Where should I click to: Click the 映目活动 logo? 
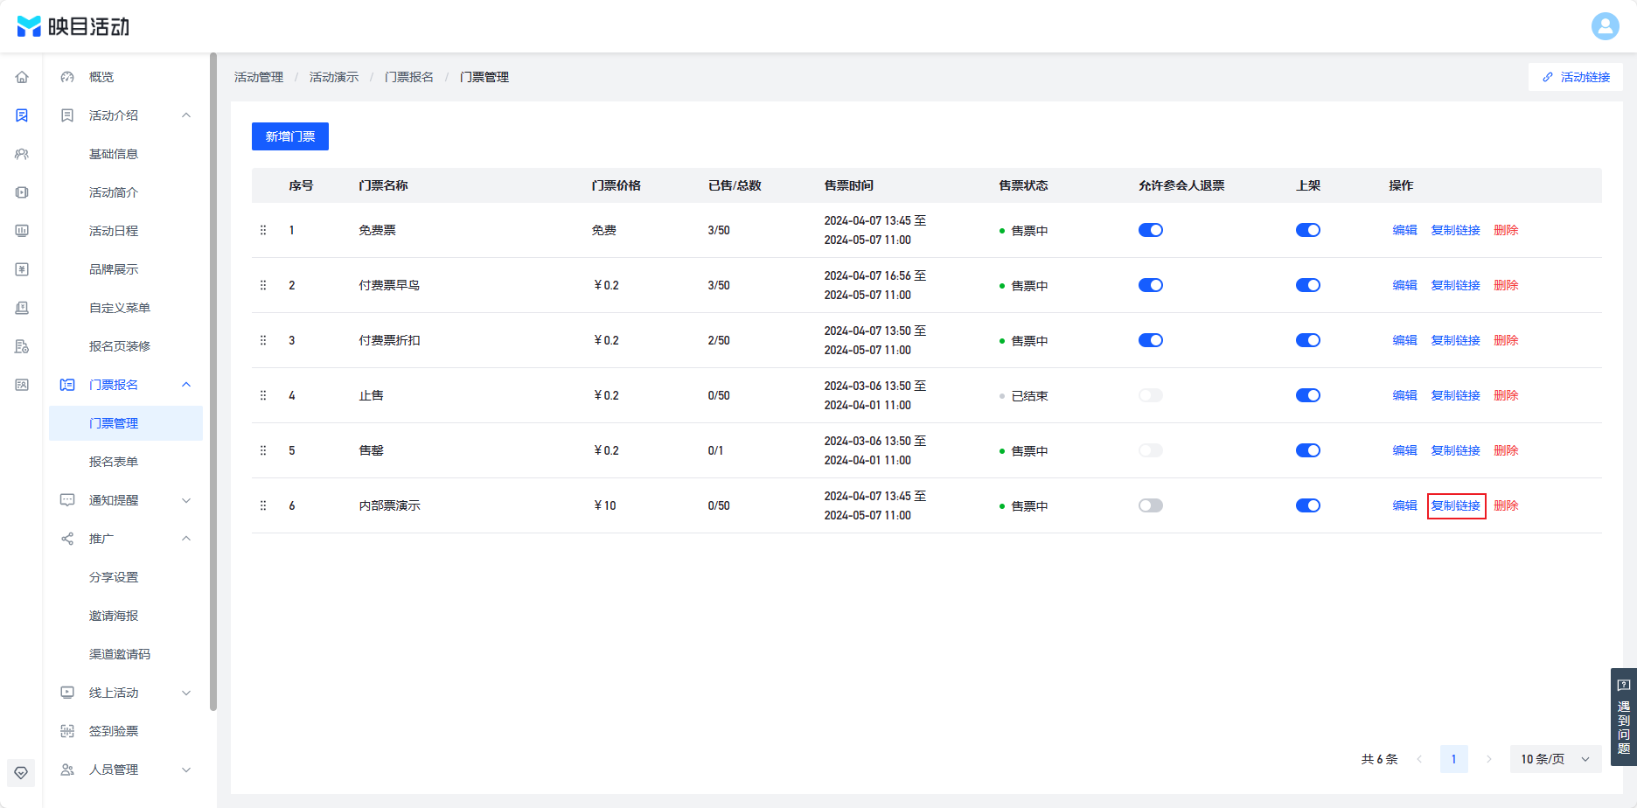[x=73, y=26]
